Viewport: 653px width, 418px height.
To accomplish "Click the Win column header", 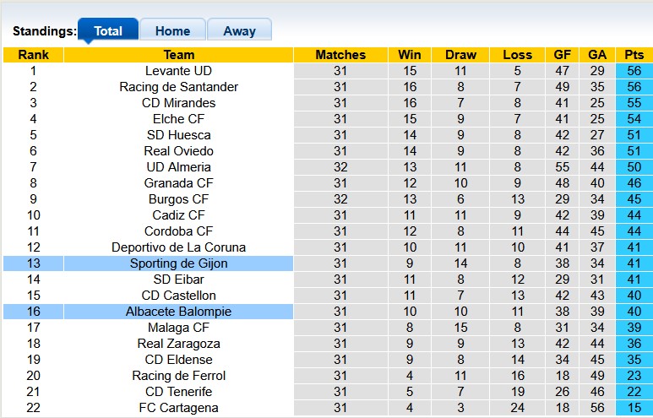I will coord(410,55).
